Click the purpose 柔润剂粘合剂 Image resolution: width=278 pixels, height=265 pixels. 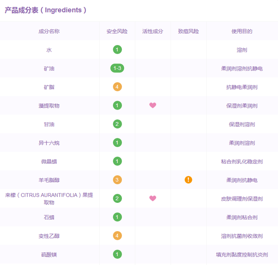click(x=242, y=217)
